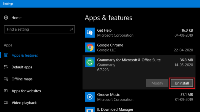The height and width of the screenshot is (112, 200).
Task: Uninstall Grammarly for Microsoft Office Suite
Action: tap(182, 83)
